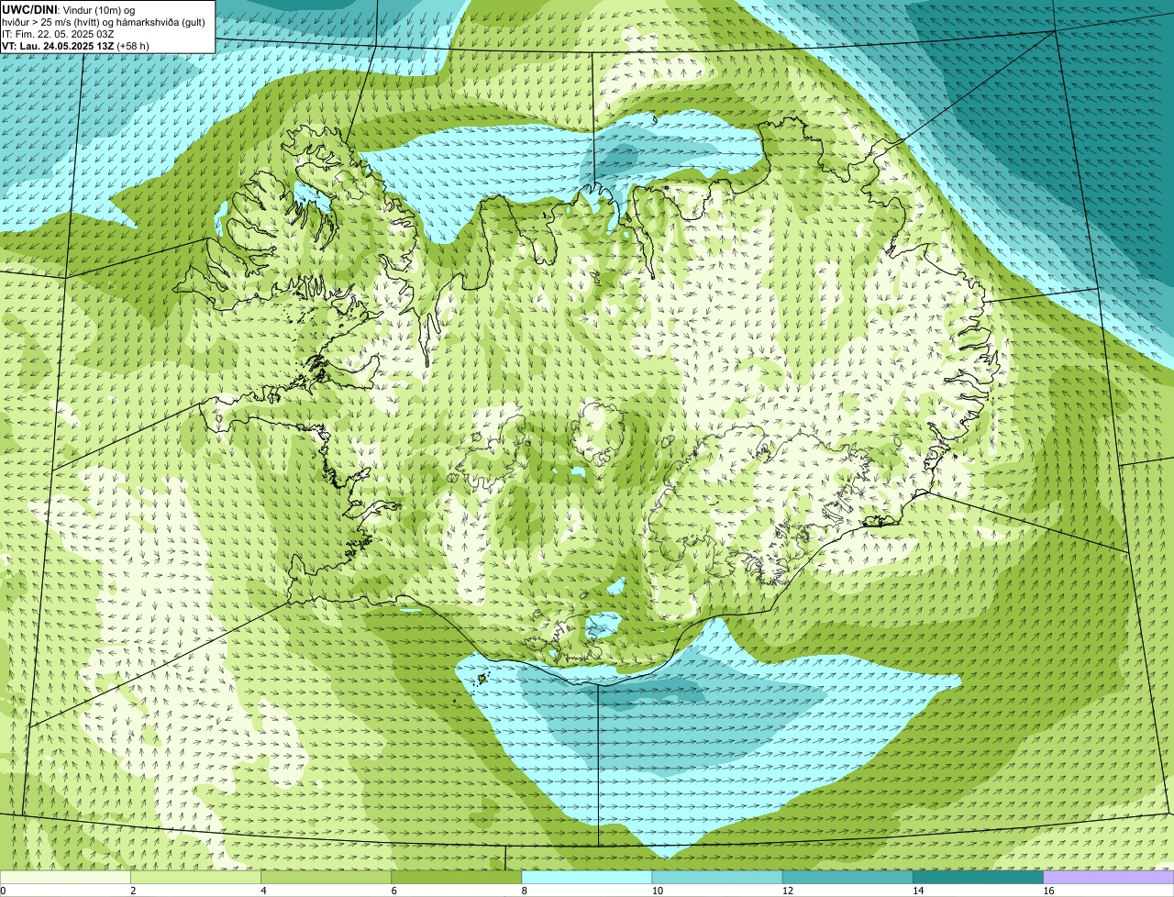Click the legend scale label "14"
This screenshot has width=1174, height=897.
pyautogui.click(x=918, y=891)
